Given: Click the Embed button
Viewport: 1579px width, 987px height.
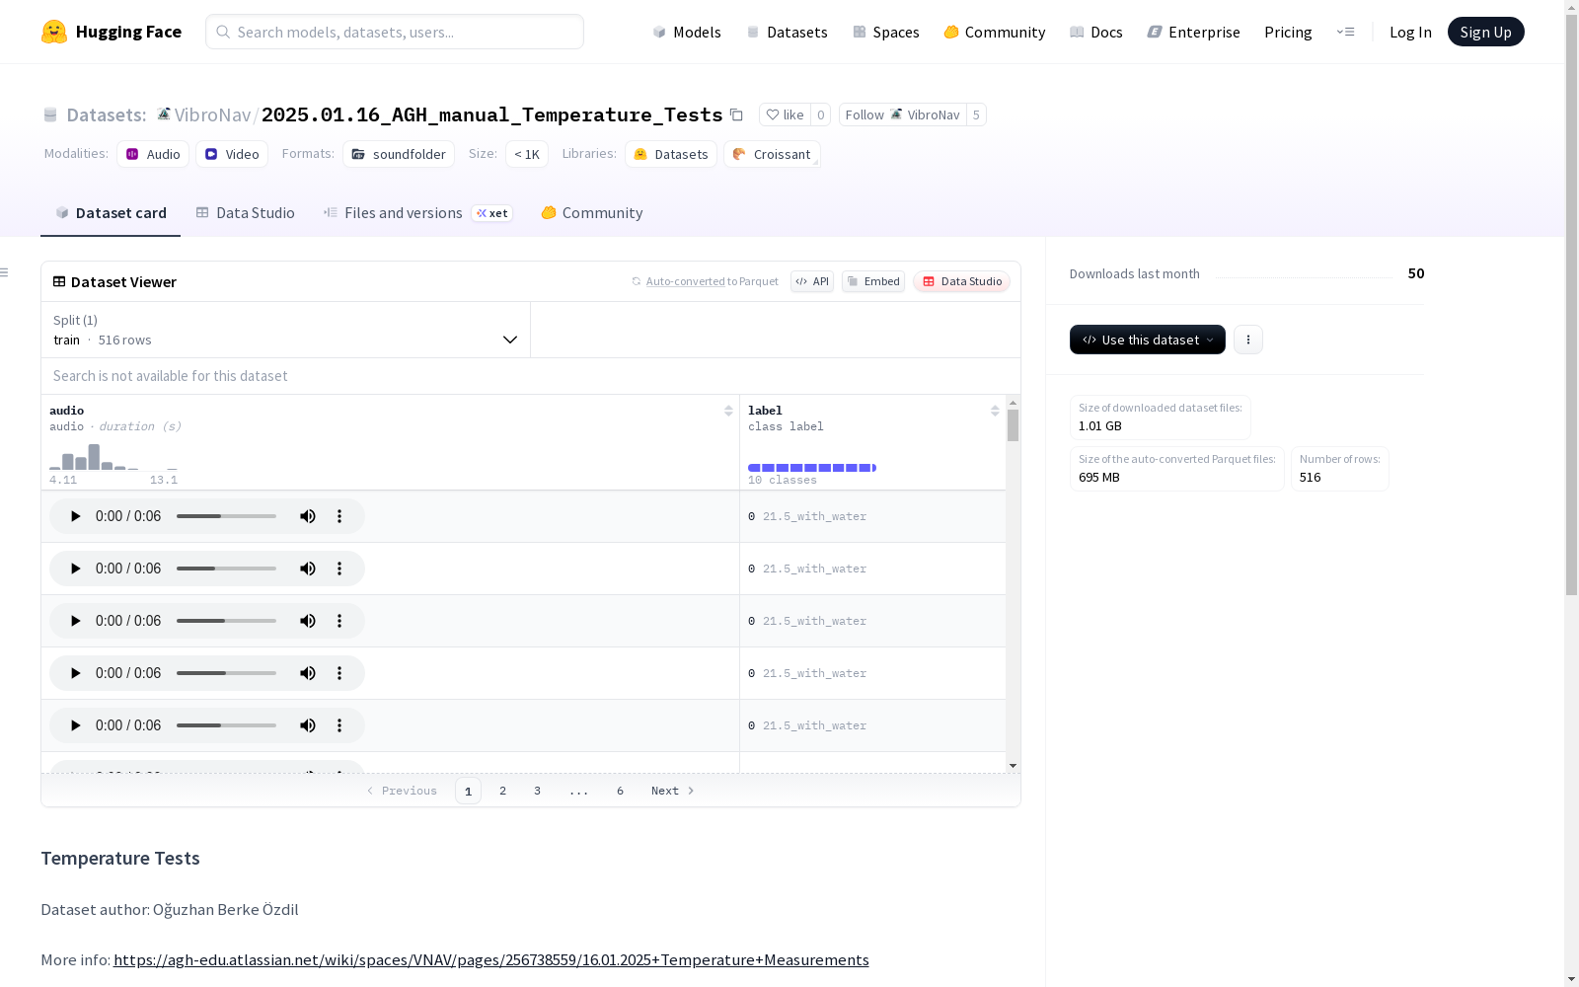Looking at the screenshot, I should pyautogui.click(x=873, y=281).
